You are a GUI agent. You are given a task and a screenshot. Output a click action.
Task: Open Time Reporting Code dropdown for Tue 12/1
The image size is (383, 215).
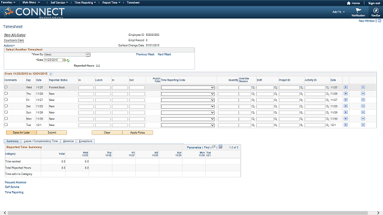coord(187,125)
